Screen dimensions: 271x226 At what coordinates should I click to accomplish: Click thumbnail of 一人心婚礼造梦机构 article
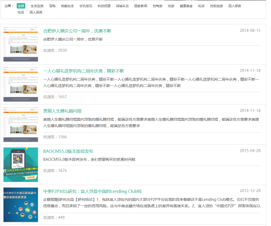pyautogui.click(x=21, y=84)
